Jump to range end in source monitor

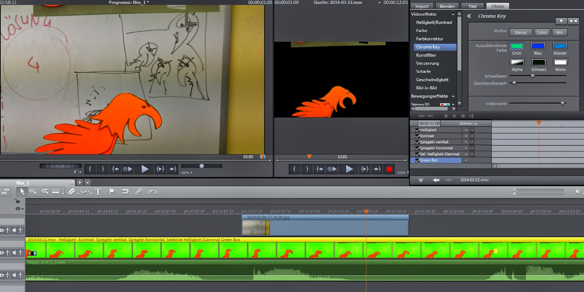click(x=377, y=169)
